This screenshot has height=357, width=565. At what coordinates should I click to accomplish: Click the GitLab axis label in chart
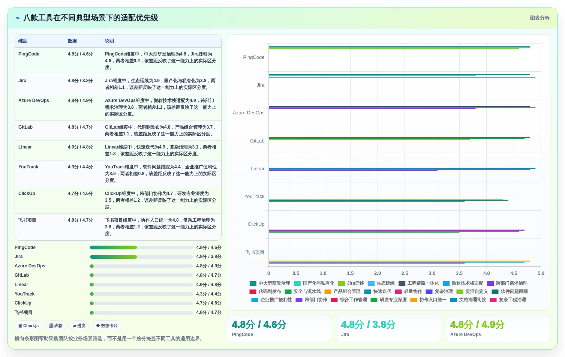(x=257, y=141)
